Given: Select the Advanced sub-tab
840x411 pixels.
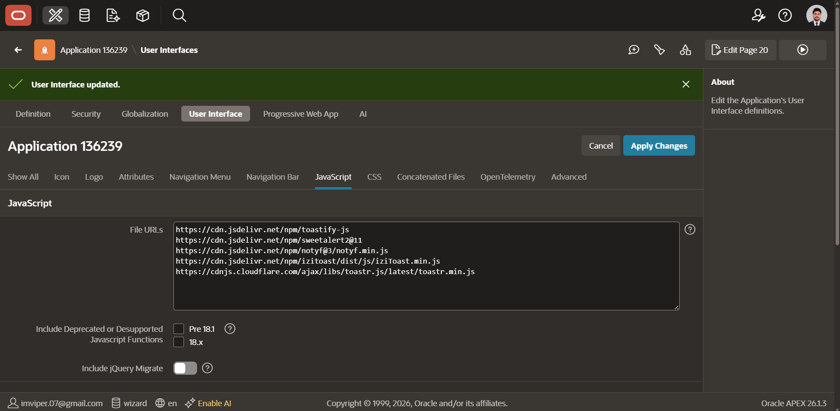Looking at the screenshot, I should (569, 177).
